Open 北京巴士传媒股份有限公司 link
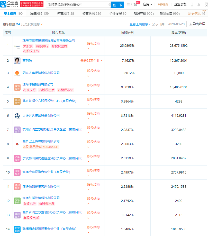The width and height of the screenshot is (208, 236). point(41,141)
